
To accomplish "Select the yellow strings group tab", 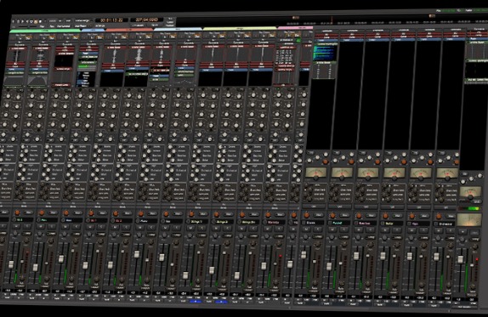I will [240, 28].
